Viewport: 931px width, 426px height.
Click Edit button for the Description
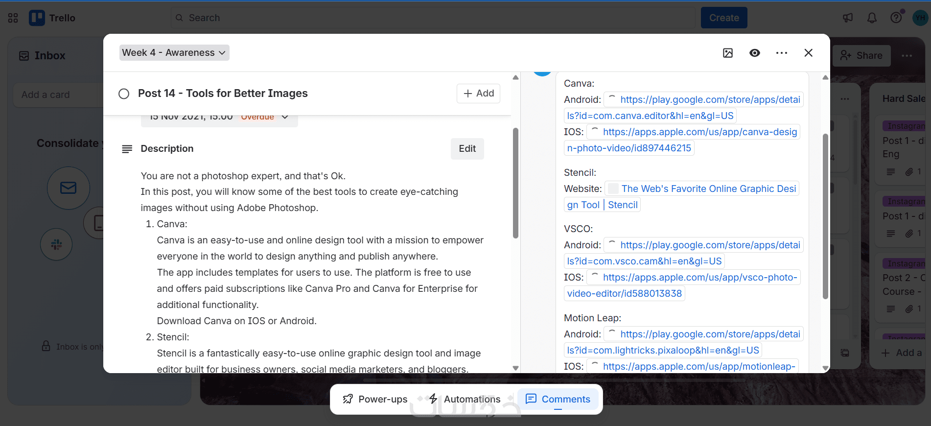(467, 149)
